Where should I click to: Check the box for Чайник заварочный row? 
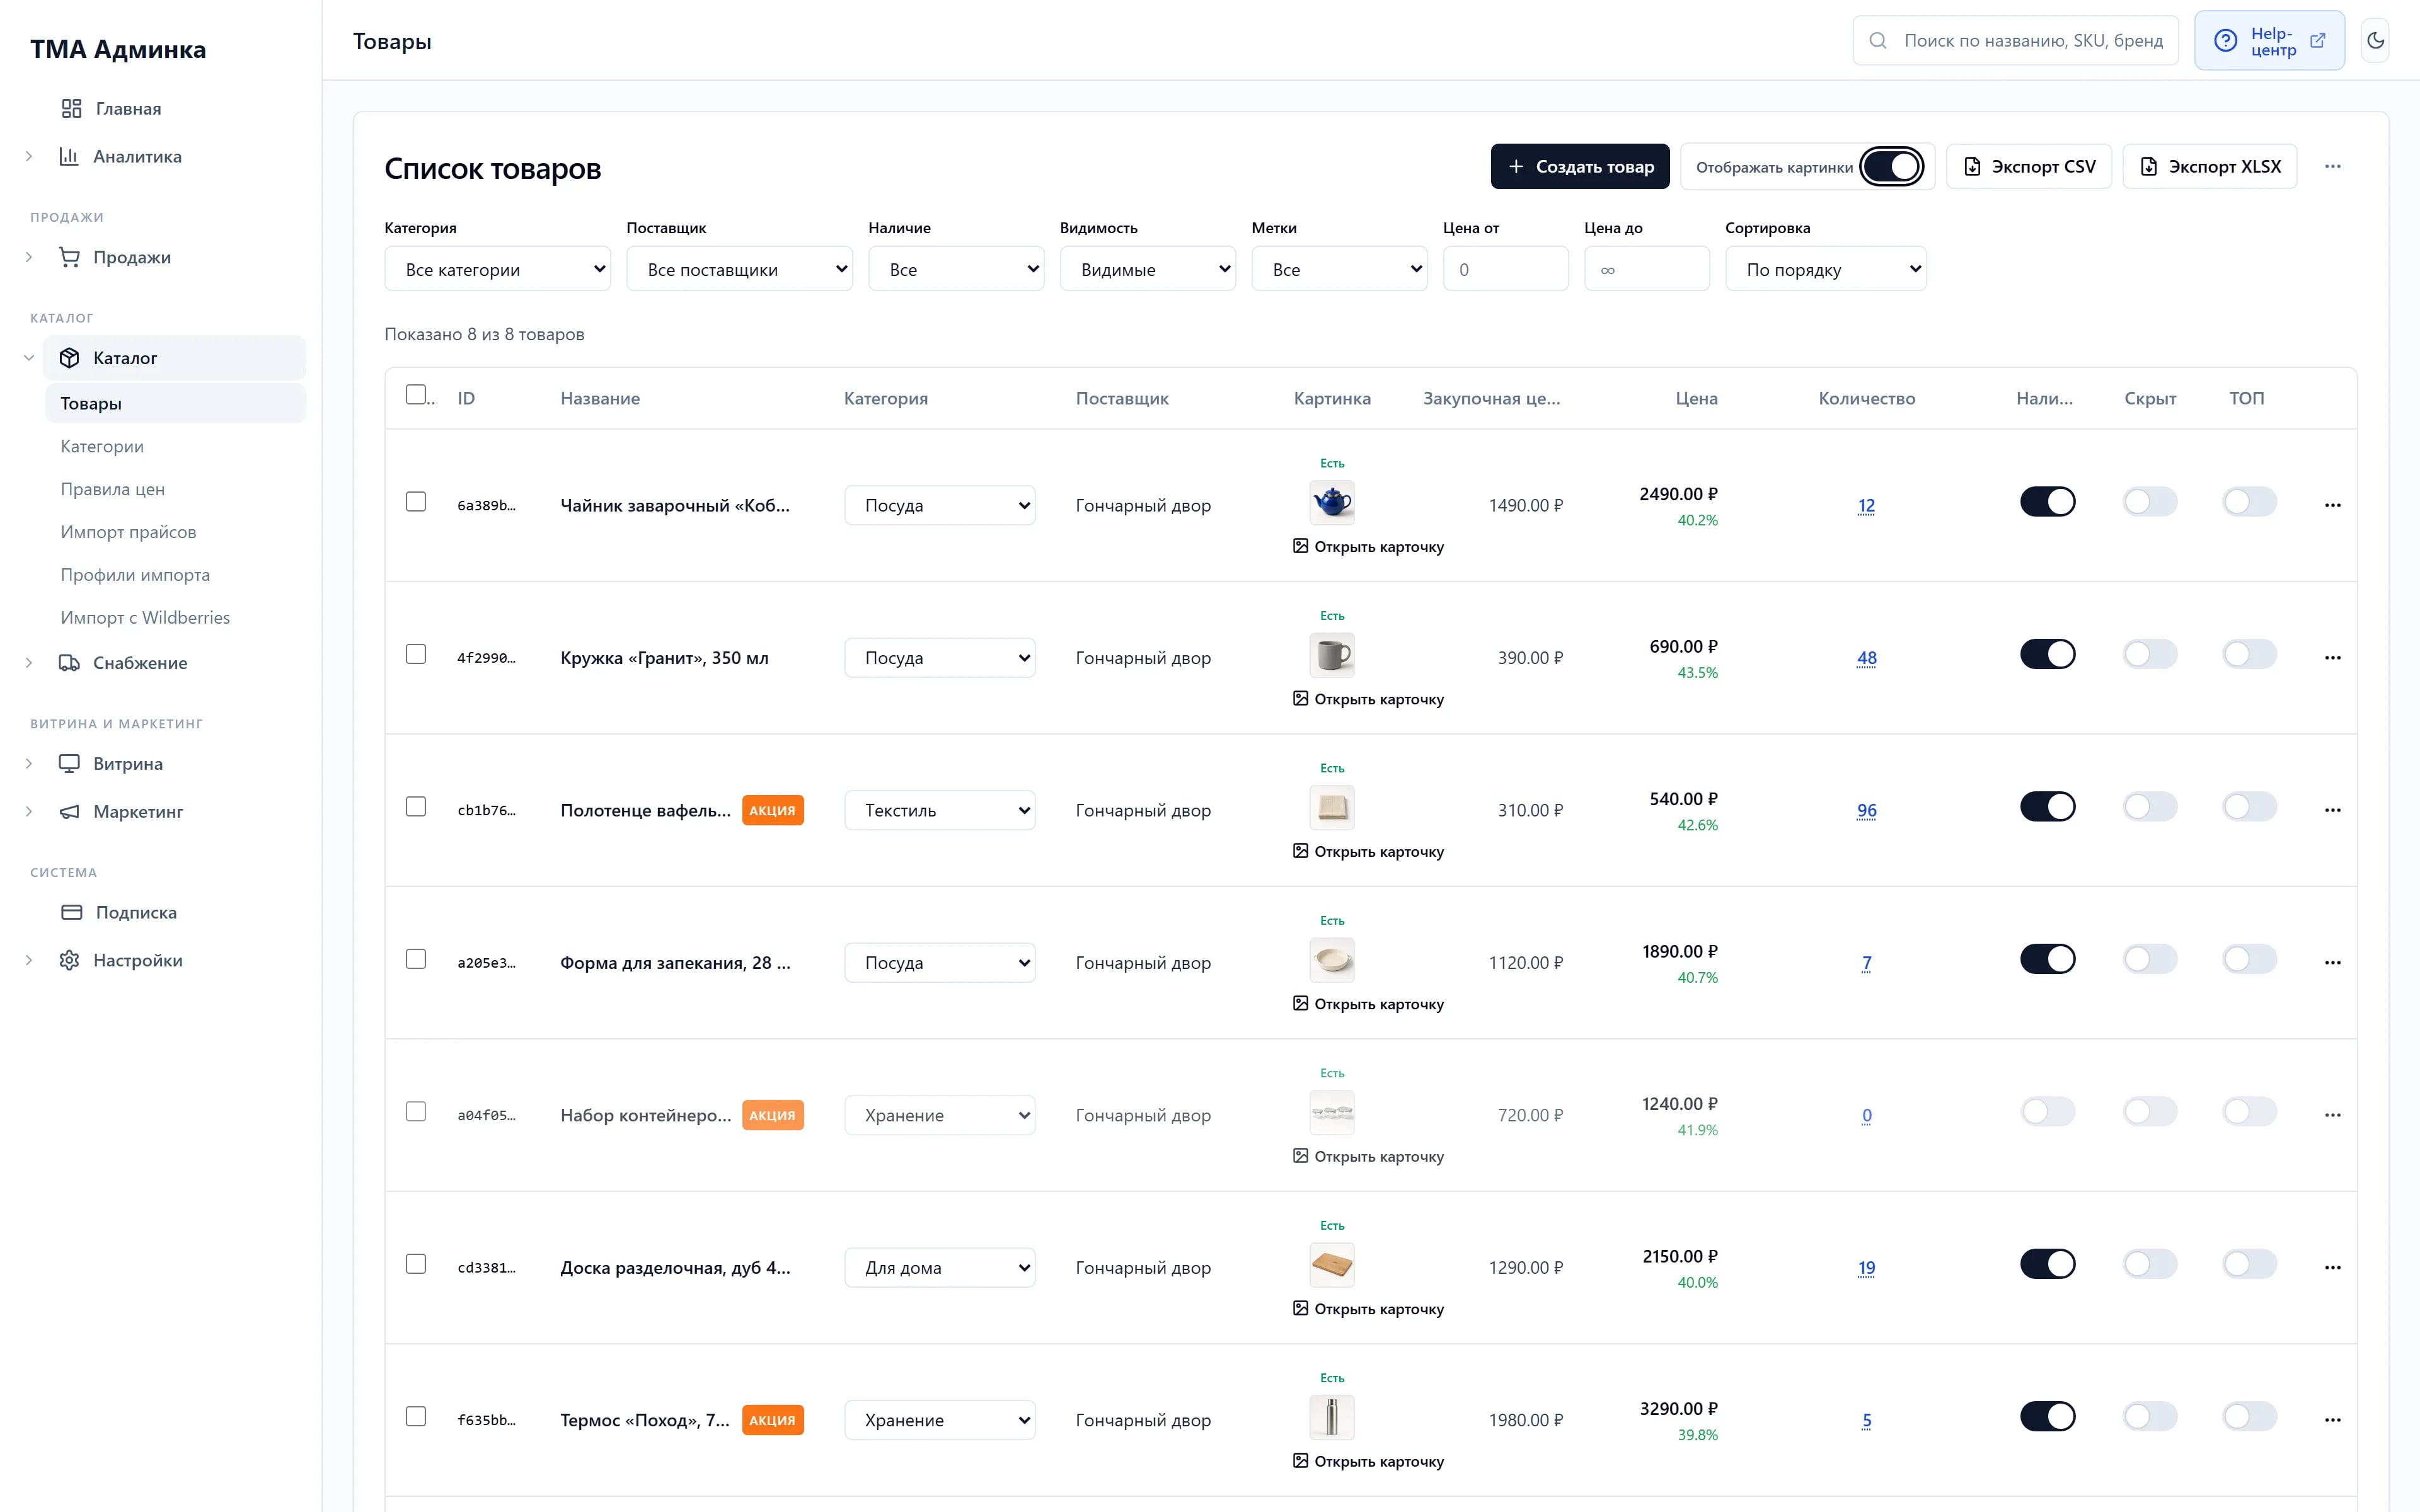(x=416, y=502)
